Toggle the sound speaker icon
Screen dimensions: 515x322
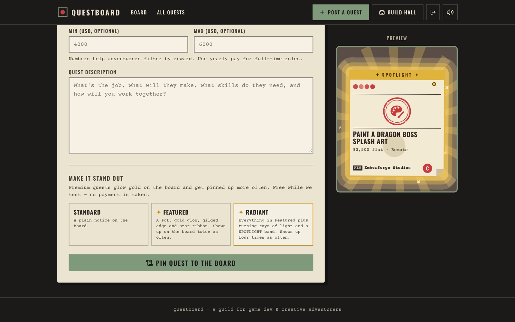(x=450, y=12)
